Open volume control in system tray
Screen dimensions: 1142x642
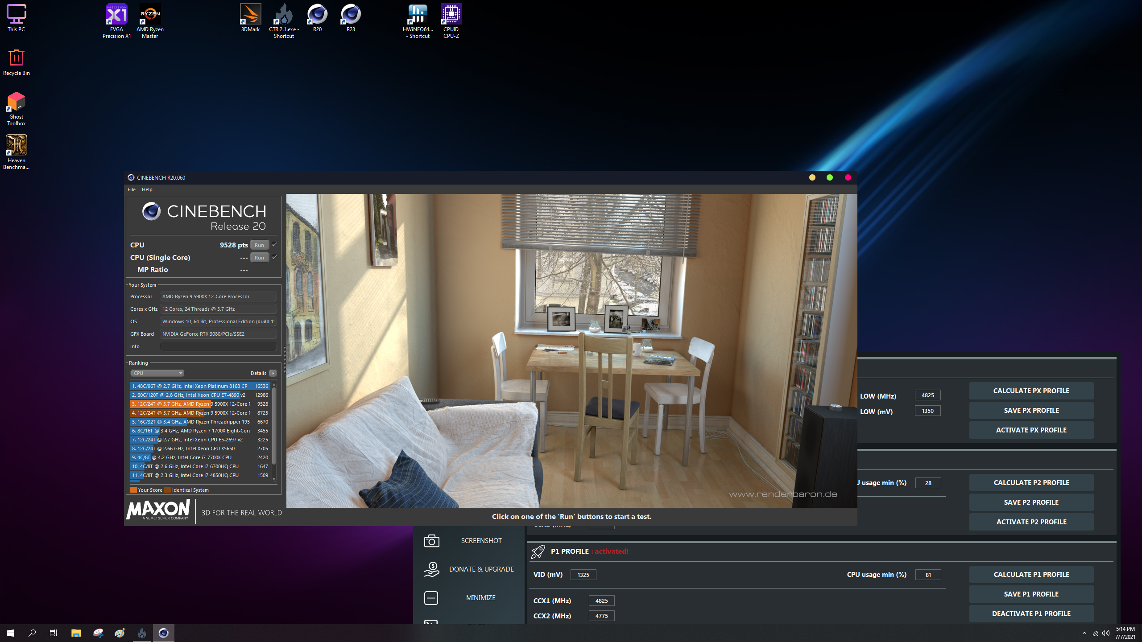coord(1106,633)
